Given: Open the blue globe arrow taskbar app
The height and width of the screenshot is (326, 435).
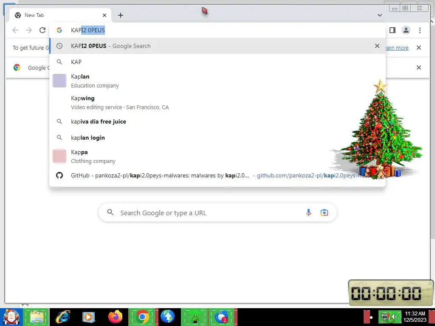Looking at the screenshot, I should [x=167, y=317].
